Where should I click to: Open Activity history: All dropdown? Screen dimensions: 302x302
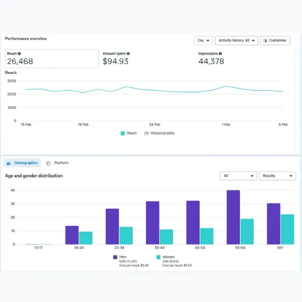(237, 40)
